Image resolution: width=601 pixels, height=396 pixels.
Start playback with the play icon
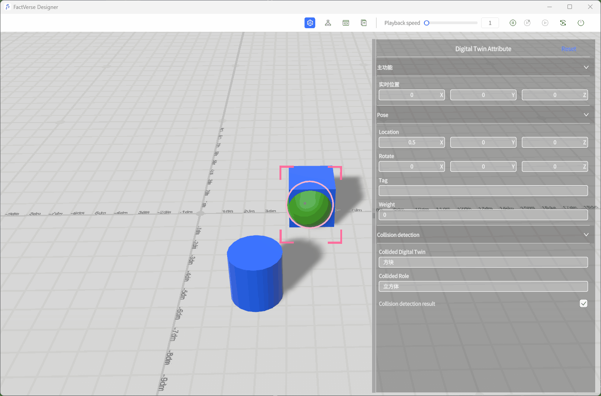point(545,23)
